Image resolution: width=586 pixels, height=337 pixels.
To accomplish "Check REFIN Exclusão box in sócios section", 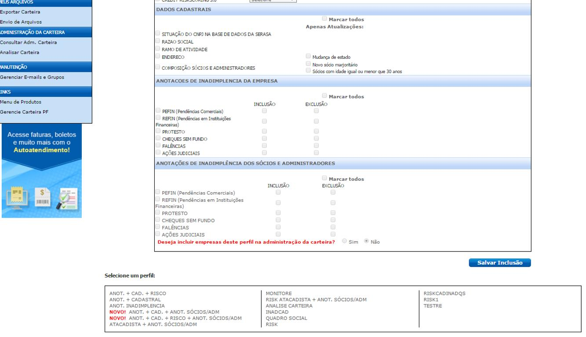I will click(333, 203).
